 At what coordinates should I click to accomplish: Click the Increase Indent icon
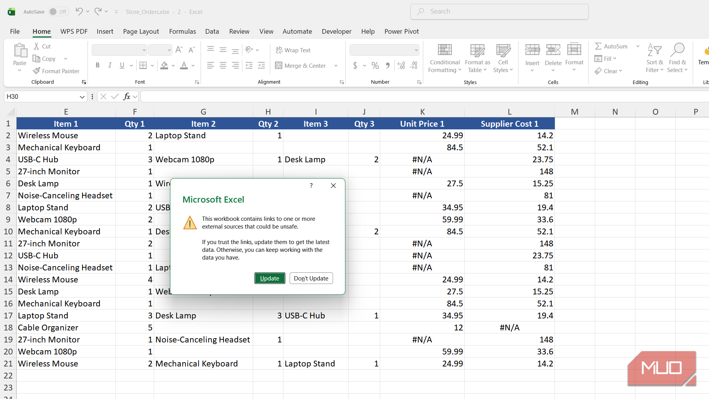261,65
